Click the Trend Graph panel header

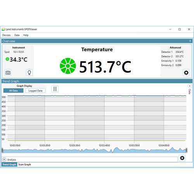(x=97, y=81)
